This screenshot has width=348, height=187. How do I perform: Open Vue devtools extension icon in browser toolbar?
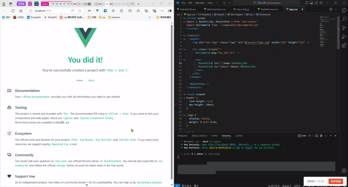click(97, 11)
